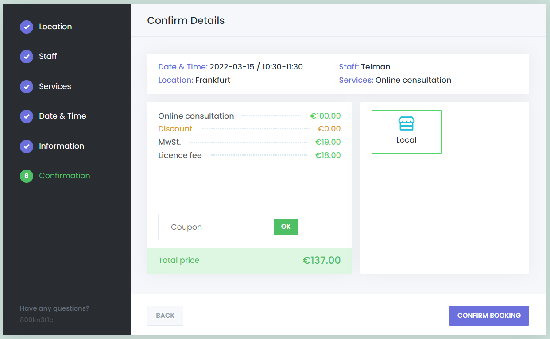Go to the Location step
The image size is (550, 339).
click(55, 27)
